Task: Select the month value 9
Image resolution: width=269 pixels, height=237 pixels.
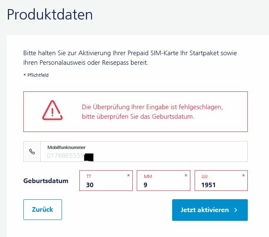Action: click(146, 185)
